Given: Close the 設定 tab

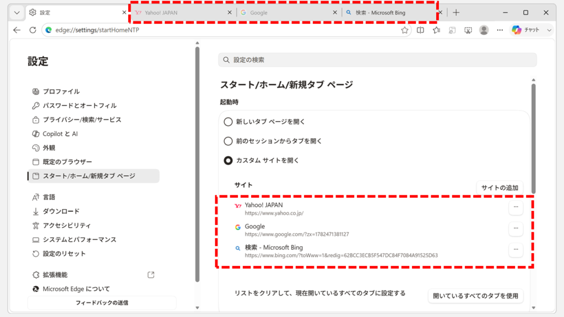Looking at the screenshot, I should pyautogui.click(x=124, y=13).
